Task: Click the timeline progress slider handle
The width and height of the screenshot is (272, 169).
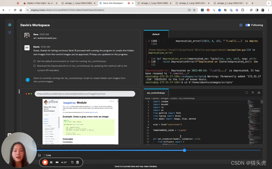Action: coord(184,150)
